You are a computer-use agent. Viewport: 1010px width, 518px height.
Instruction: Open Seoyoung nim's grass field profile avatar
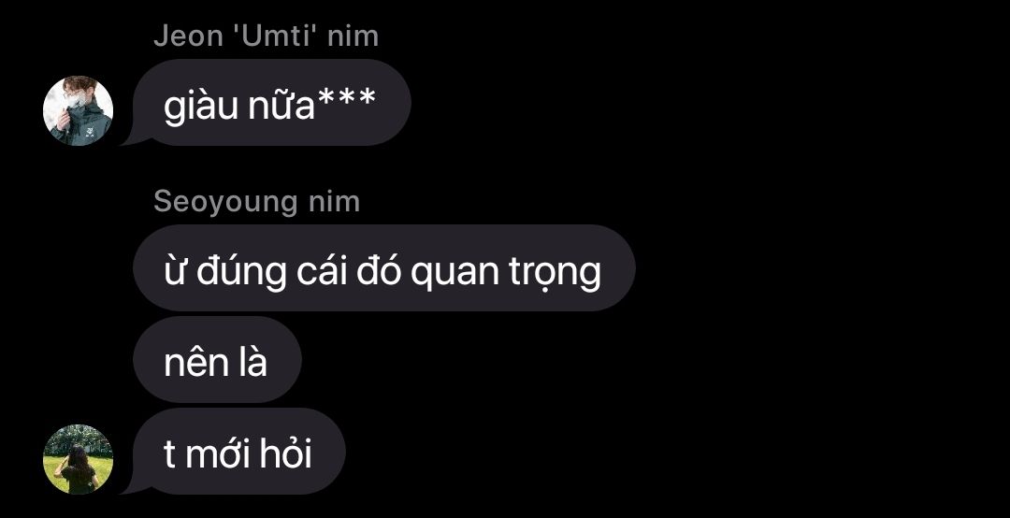coord(78,459)
